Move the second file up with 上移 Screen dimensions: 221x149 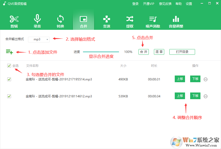point(180,96)
